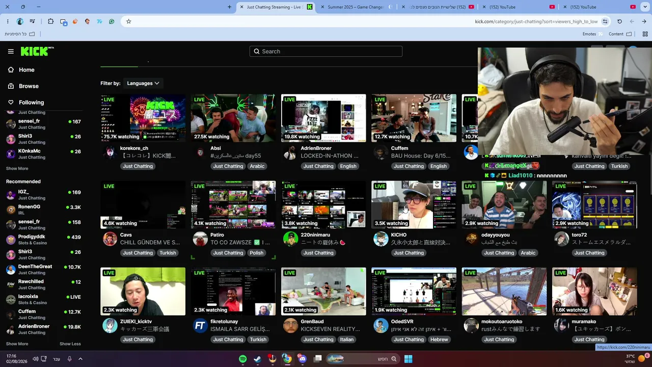The width and height of the screenshot is (652, 367).
Task: Open the Windows Start menu
Action: pyautogui.click(x=408, y=359)
